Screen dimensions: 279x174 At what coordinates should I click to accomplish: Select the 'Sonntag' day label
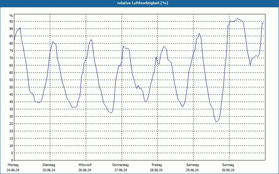[228, 165]
